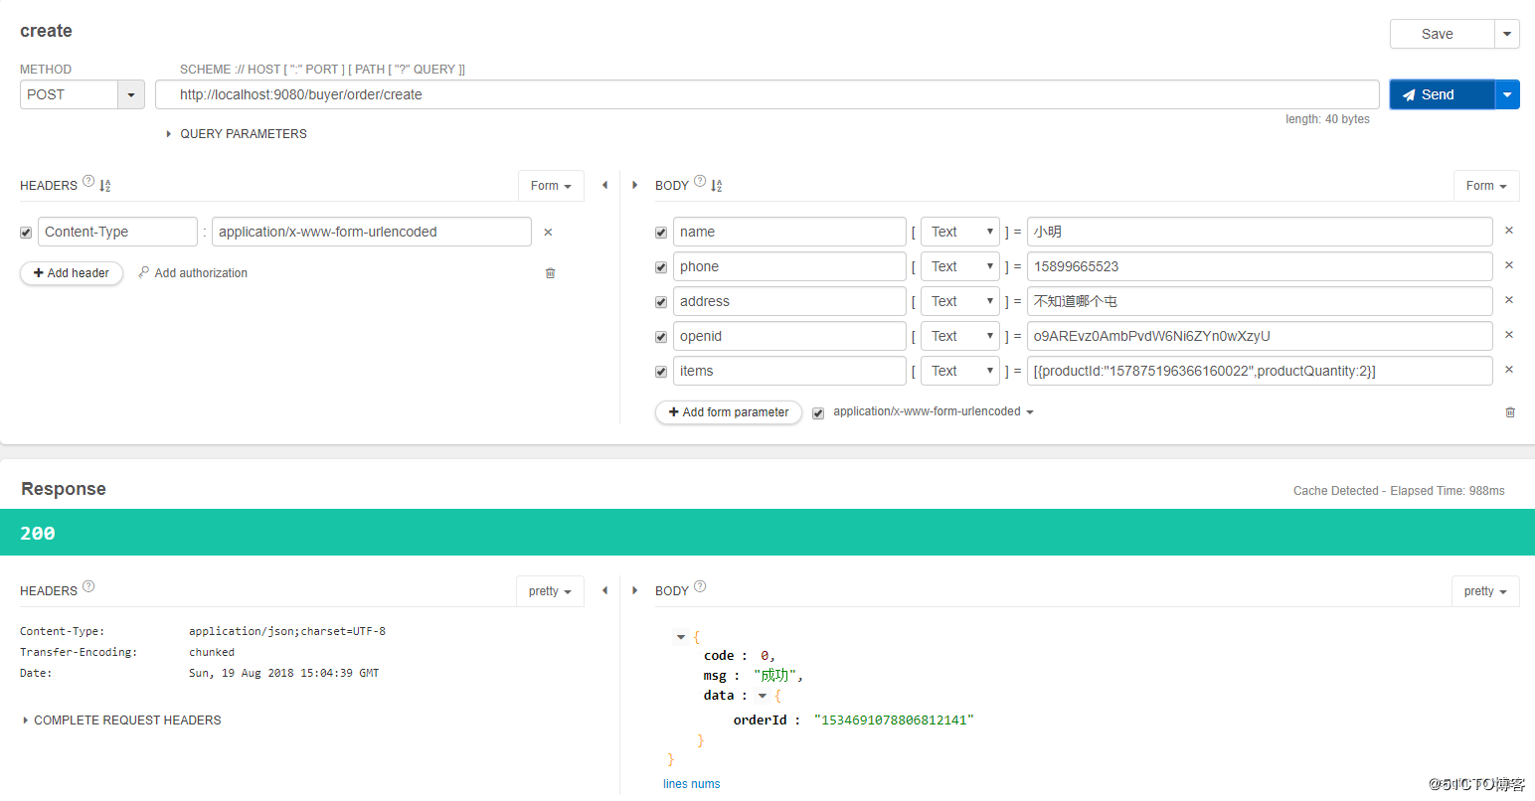Screen dimensions: 1535x801
Task: Remove the address parameter row
Action: (x=1509, y=300)
